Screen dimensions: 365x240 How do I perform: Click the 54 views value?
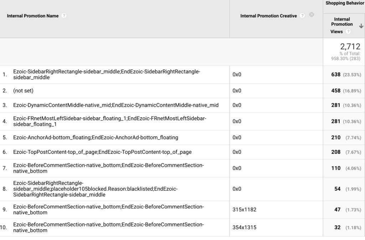coord(337,189)
